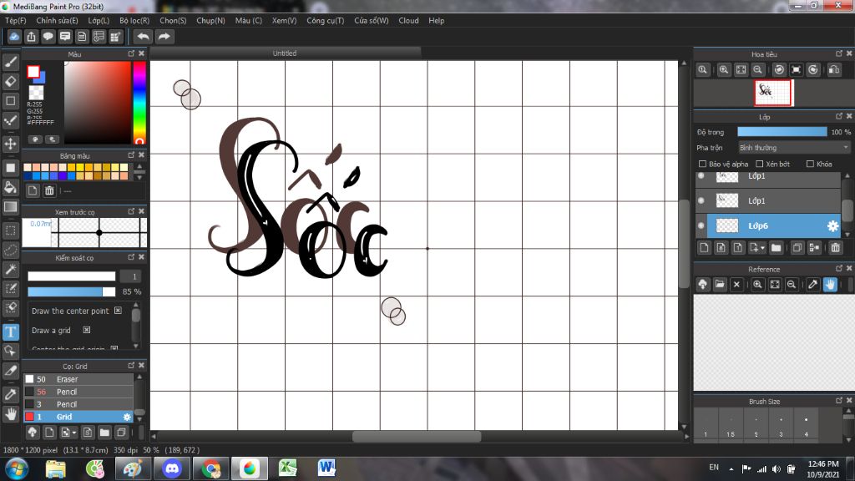Click the horizontal canvas scrollbar
855x481 pixels.
pos(417,437)
